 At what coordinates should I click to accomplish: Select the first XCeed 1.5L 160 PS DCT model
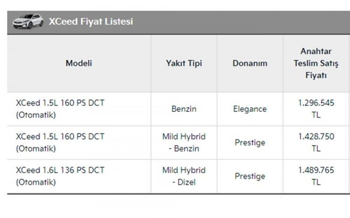(60, 109)
